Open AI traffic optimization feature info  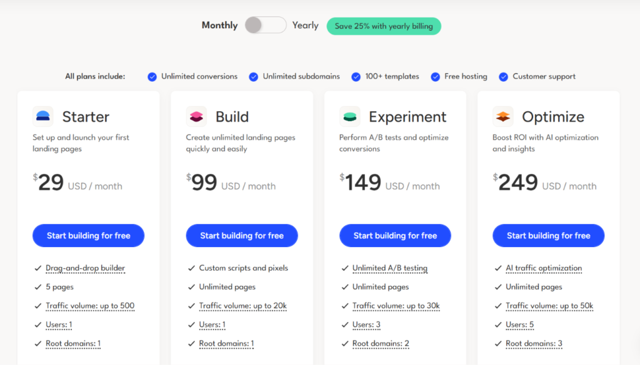coord(544,268)
